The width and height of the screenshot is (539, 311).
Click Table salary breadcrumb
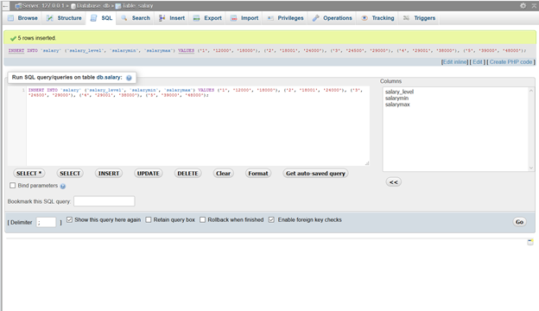click(x=137, y=6)
